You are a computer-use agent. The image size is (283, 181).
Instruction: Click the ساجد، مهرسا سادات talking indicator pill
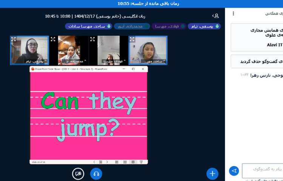click(88, 26)
